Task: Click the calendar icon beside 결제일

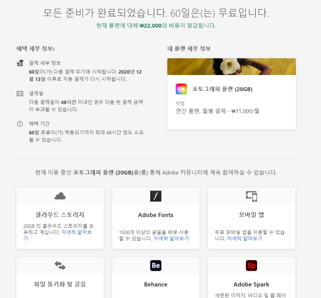Action: coord(20,93)
